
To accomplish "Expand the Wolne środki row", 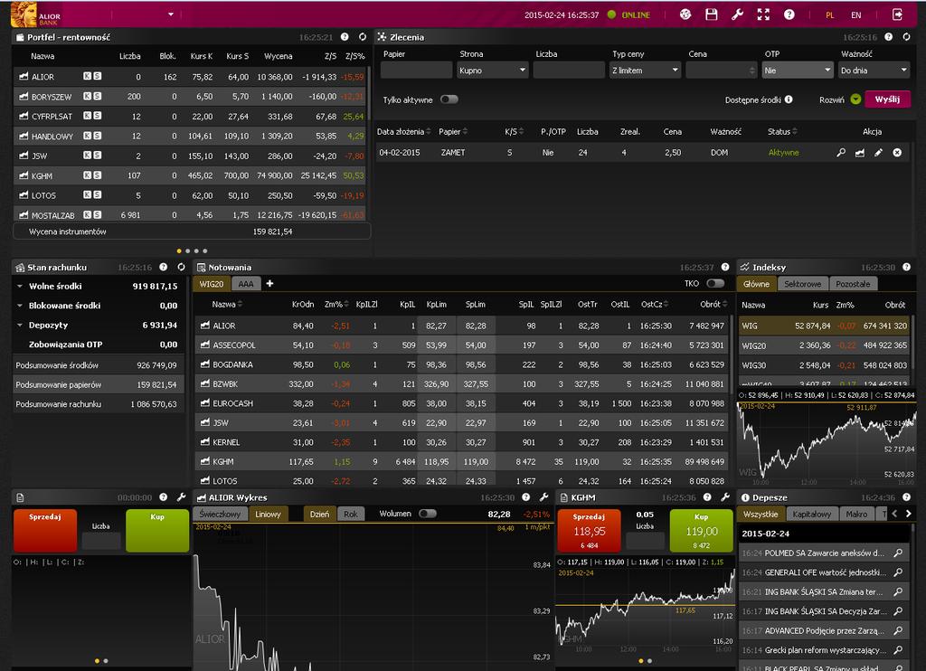I will [20, 286].
